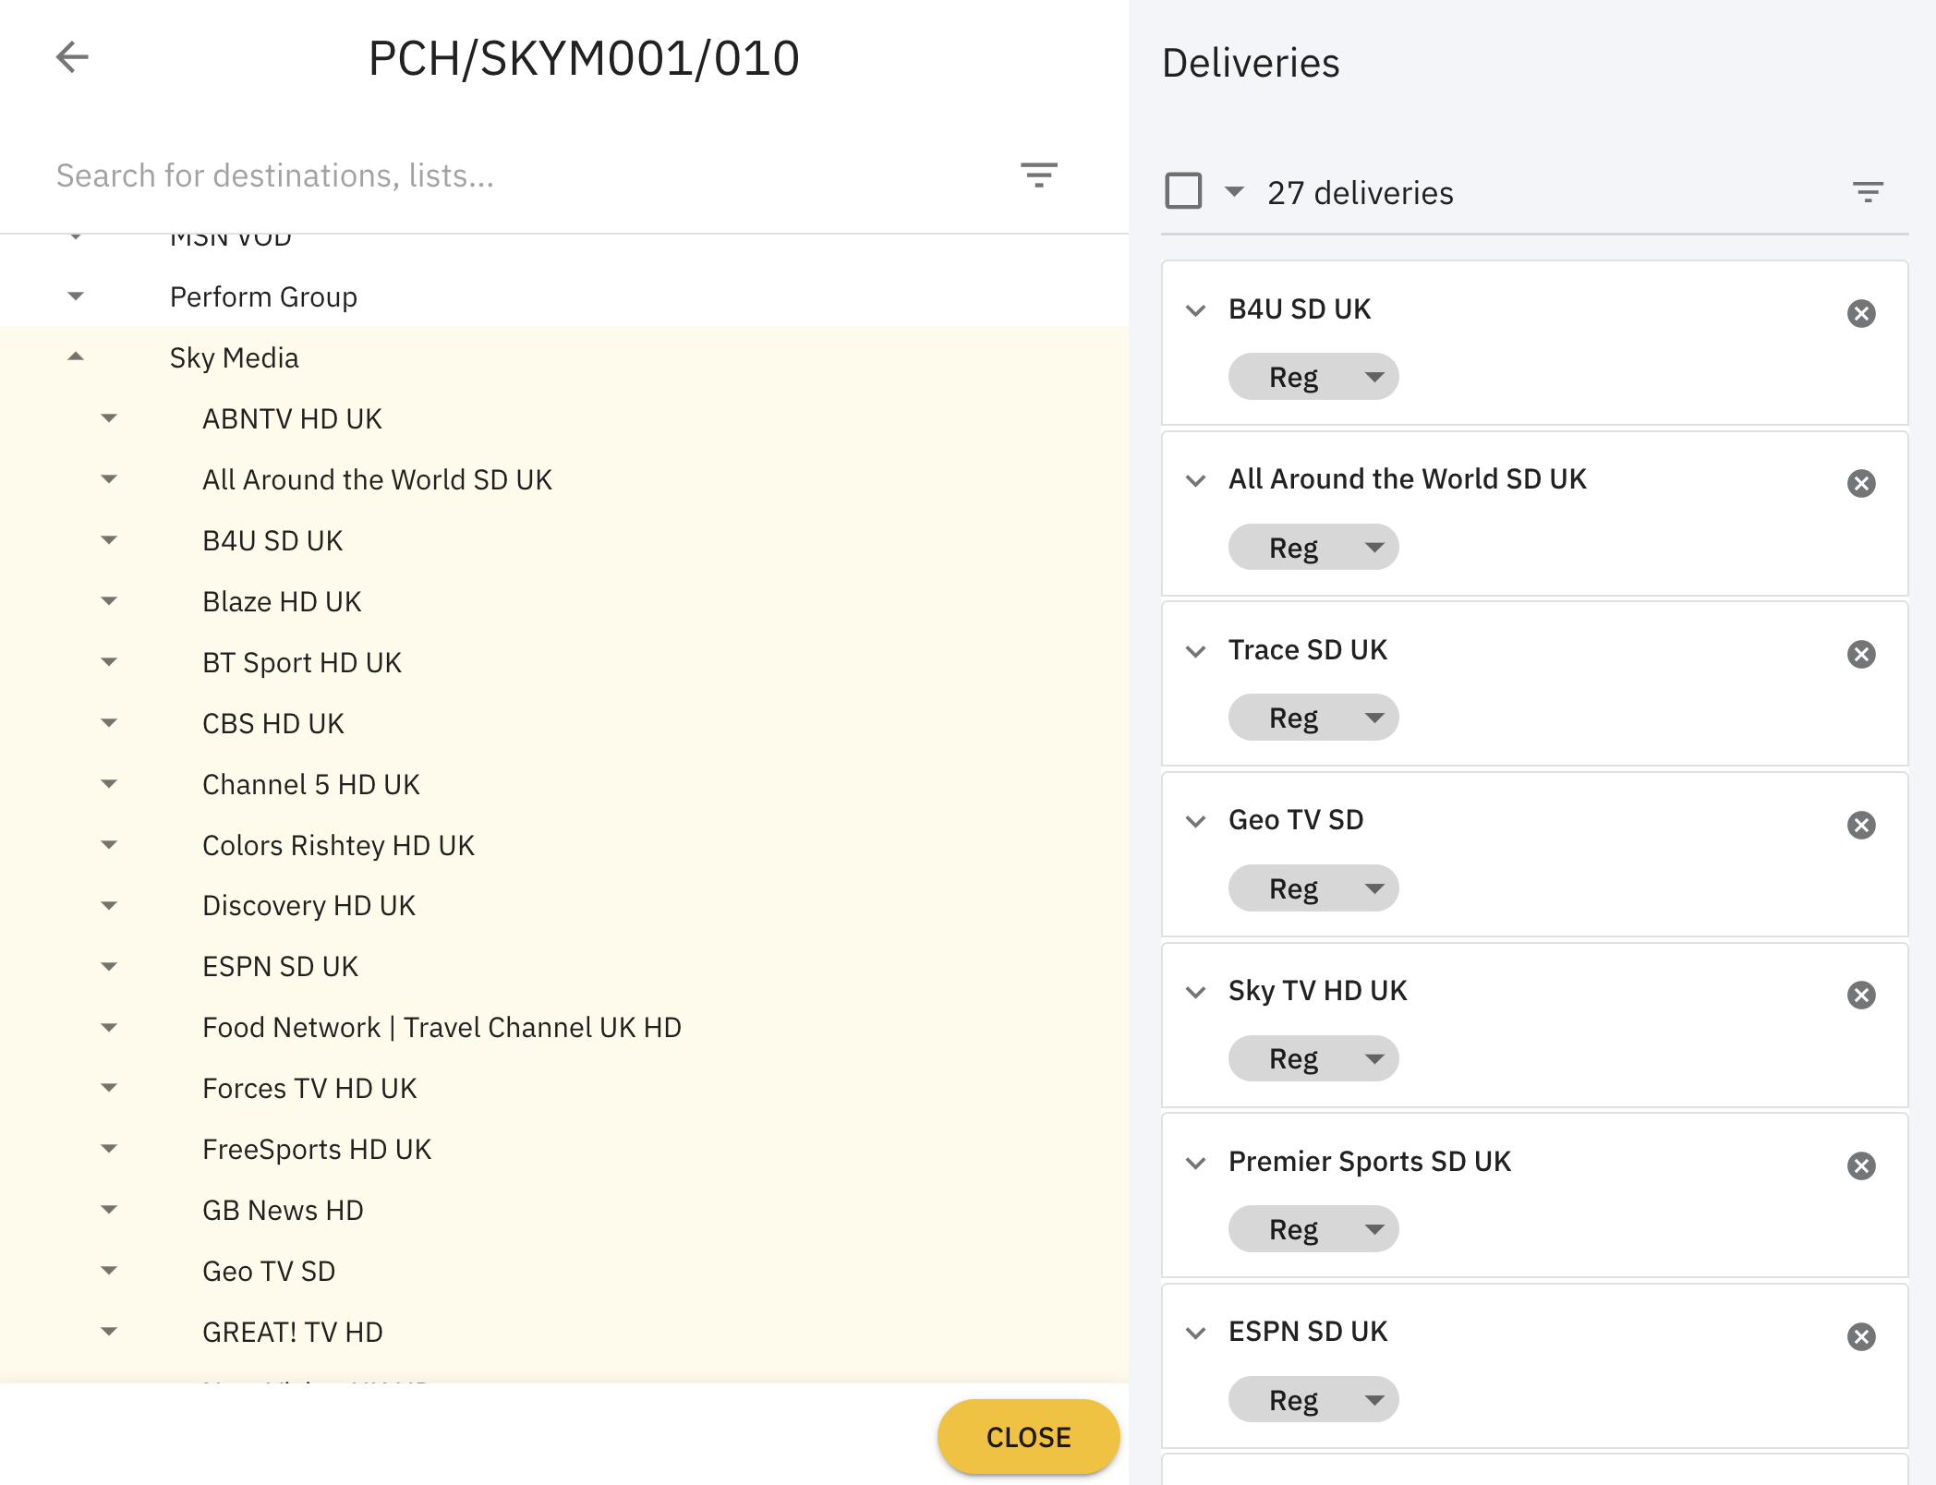Open the destinations filter icon
1936x1485 pixels.
(x=1038, y=175)
